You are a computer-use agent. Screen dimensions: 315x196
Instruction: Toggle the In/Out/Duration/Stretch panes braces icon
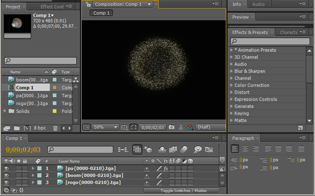click(x=21, y=190)
